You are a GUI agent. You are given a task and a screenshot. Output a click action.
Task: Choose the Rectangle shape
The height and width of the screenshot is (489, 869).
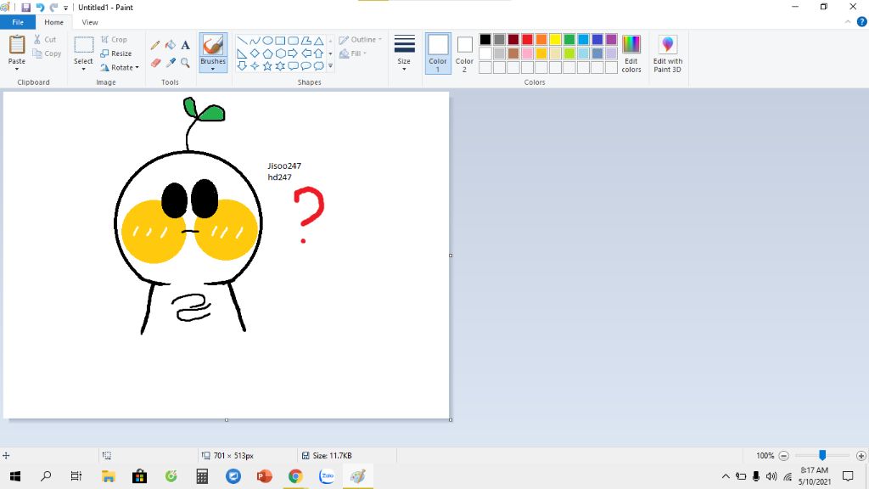point(280,41)
